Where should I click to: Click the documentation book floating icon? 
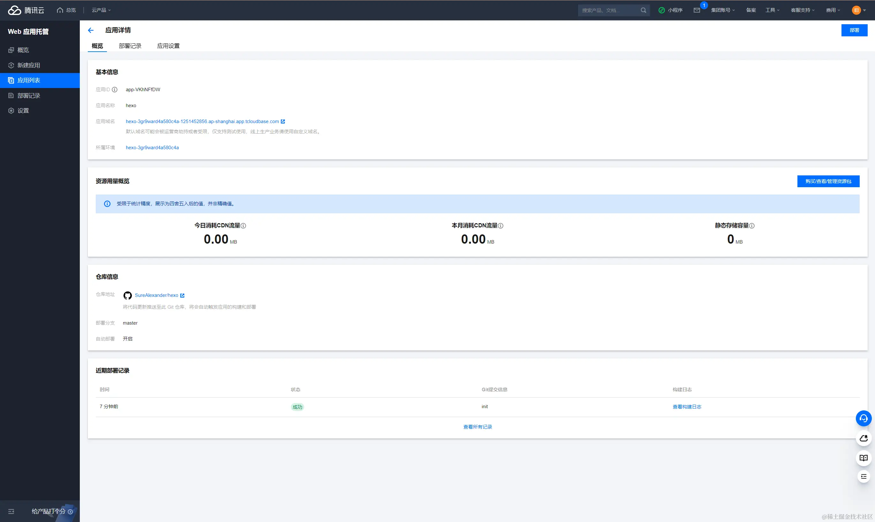(x=864, y=458)
